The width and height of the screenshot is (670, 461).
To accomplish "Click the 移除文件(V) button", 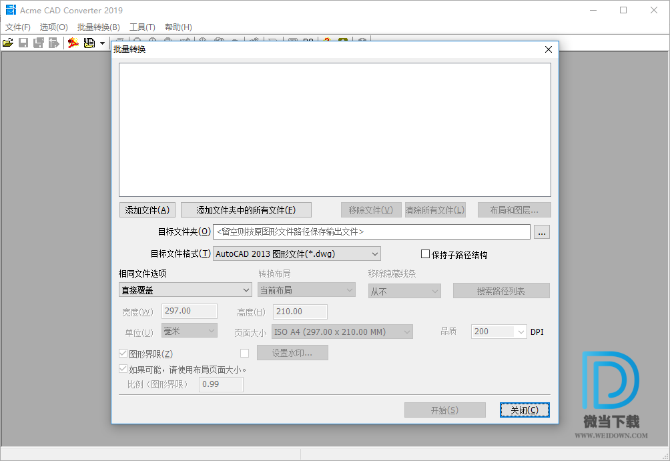I will click(x=371, y=209).
